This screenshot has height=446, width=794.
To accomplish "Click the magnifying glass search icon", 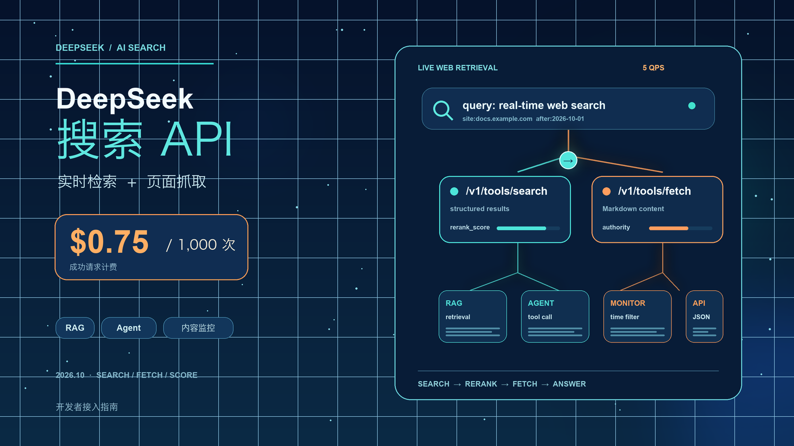I will coord(443,110).
